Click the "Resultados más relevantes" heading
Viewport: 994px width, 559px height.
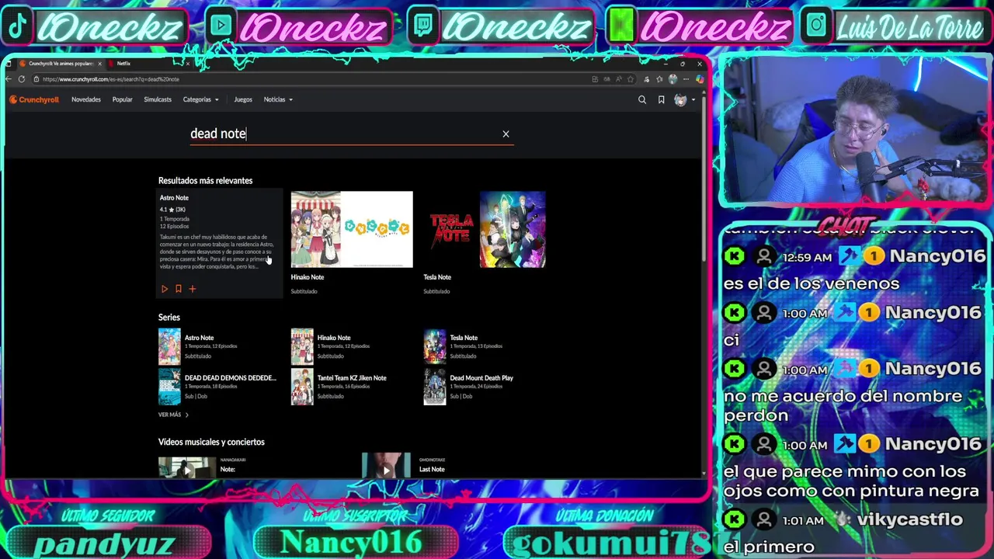[205, 181]
